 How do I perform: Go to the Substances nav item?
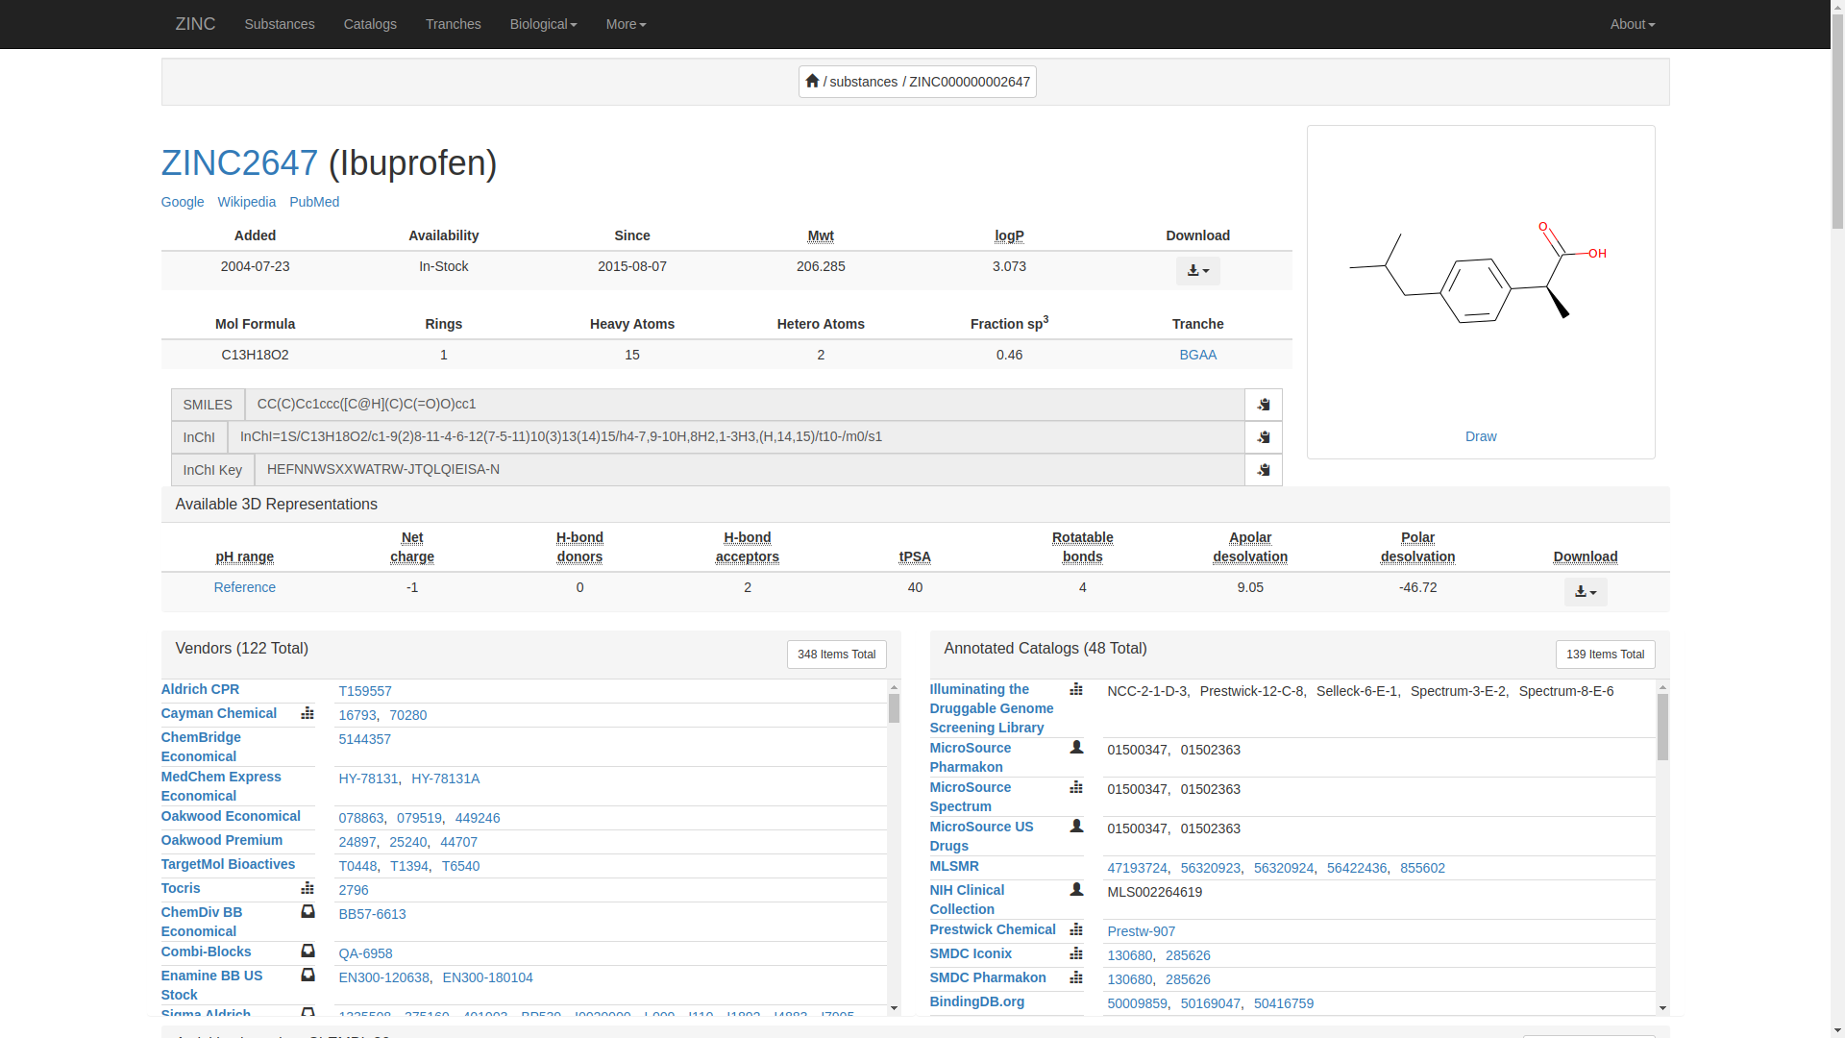[279, 24]
